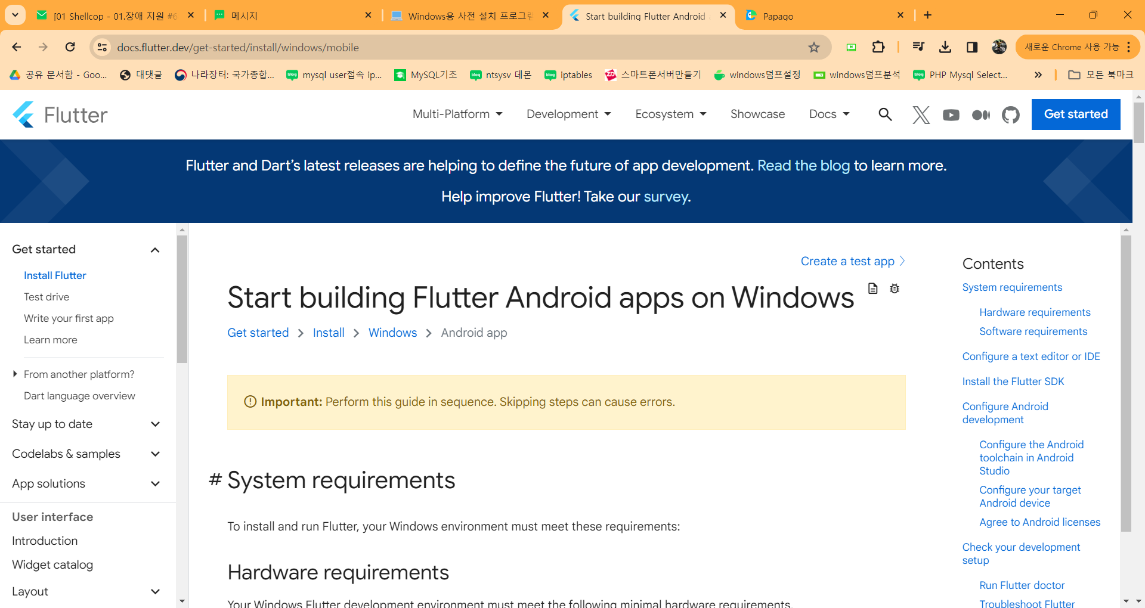Close the Papago tab
The image size is (1145, 608).
point(900,15)
